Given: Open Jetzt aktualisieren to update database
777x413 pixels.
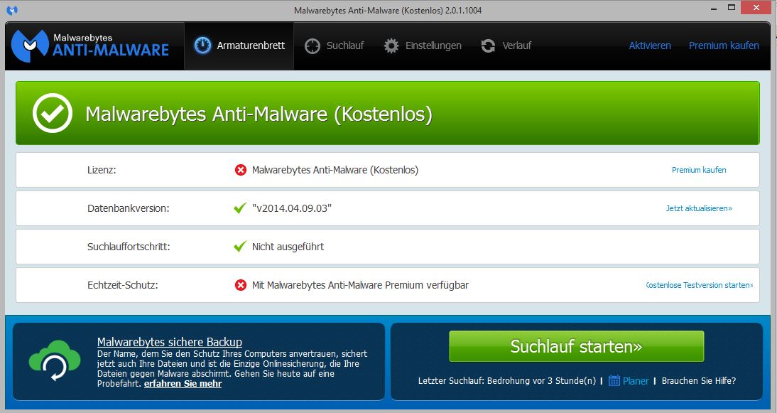Looking at the screenshot, I should tap(699, 208).
